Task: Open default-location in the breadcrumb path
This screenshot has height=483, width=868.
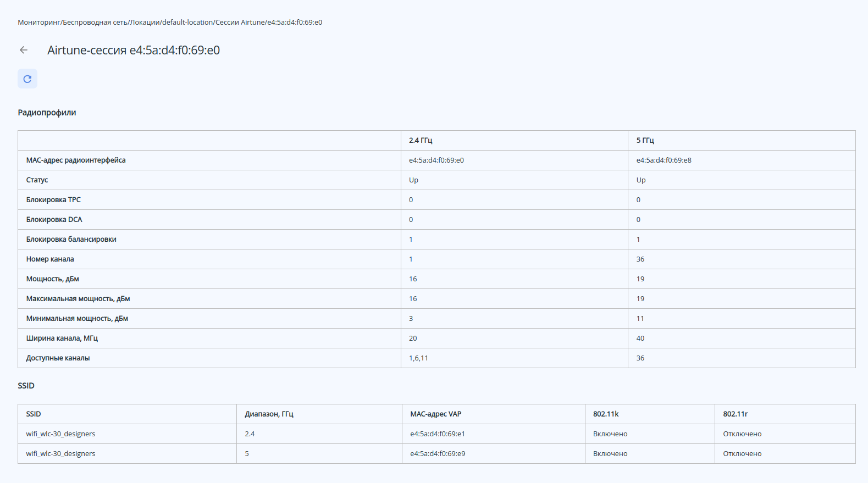Action: tap(187, 23)
